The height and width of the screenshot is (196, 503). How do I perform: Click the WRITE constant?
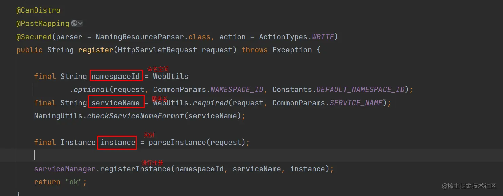point(323,37)
